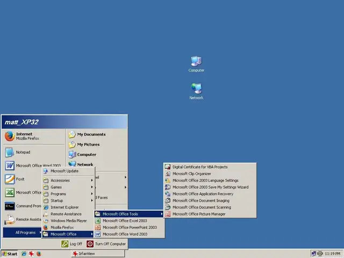The width and height of the screenshot is (344, 258).
Task: Open Microsoft Office Document Scanning
Action: (x=210, y=207)
